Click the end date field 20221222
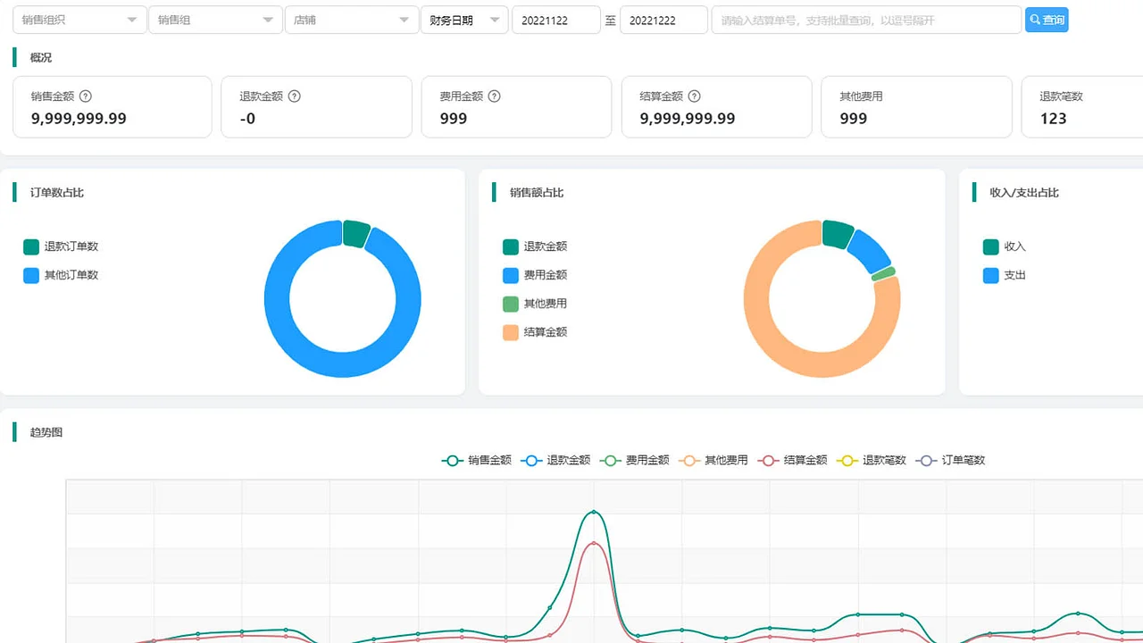 663,20
